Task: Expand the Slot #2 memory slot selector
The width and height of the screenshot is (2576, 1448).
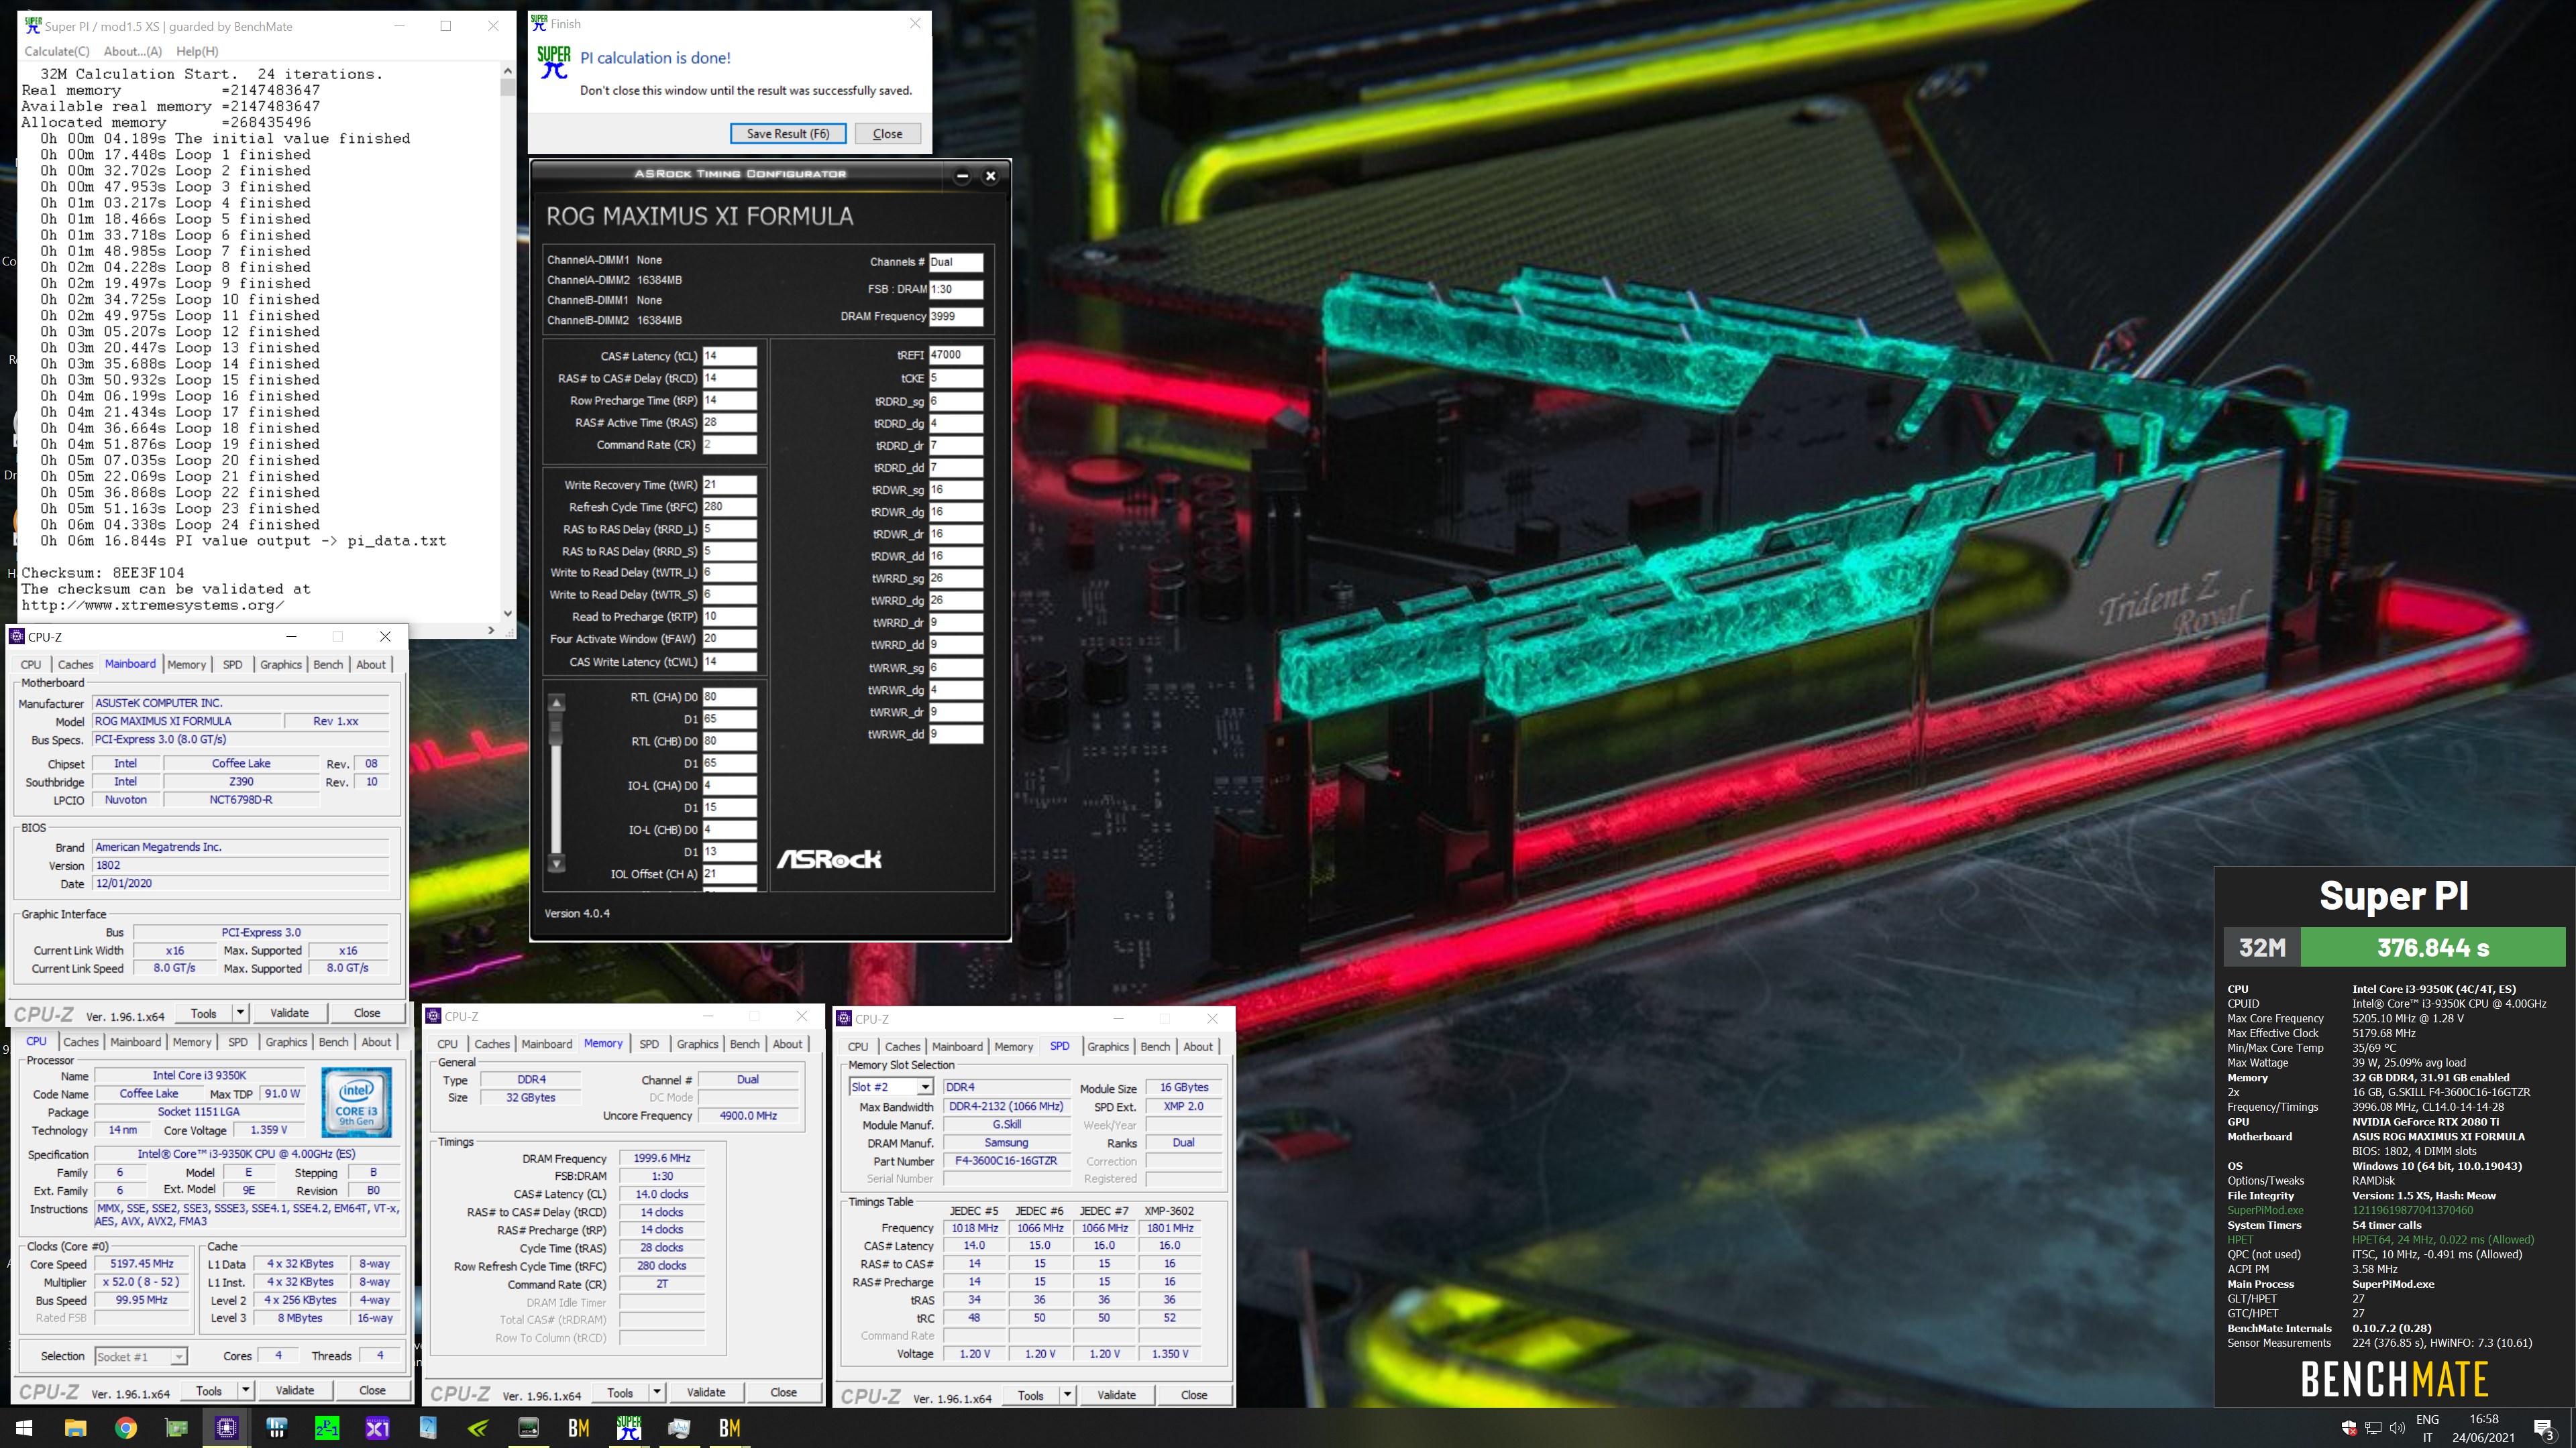Action: coord(925,1087)
